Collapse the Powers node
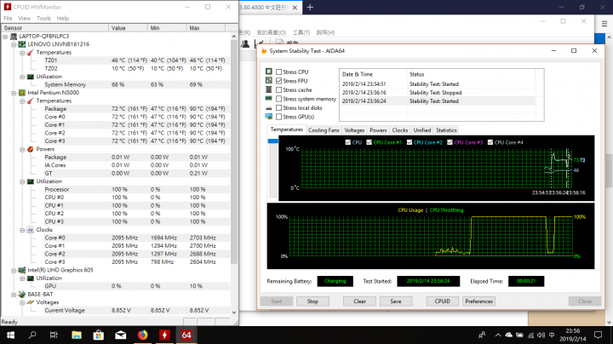 [22, 149]
